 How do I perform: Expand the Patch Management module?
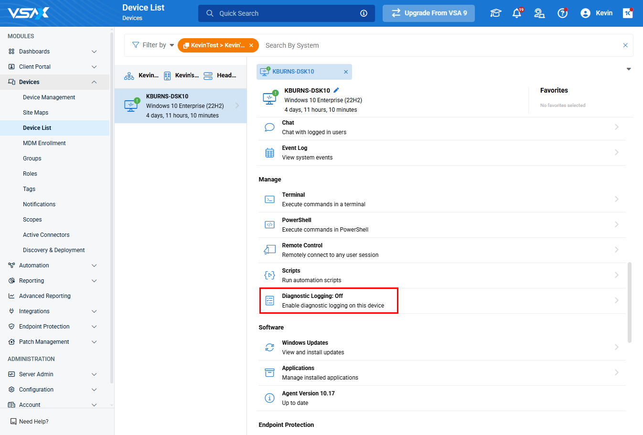(x=94, y=342)
